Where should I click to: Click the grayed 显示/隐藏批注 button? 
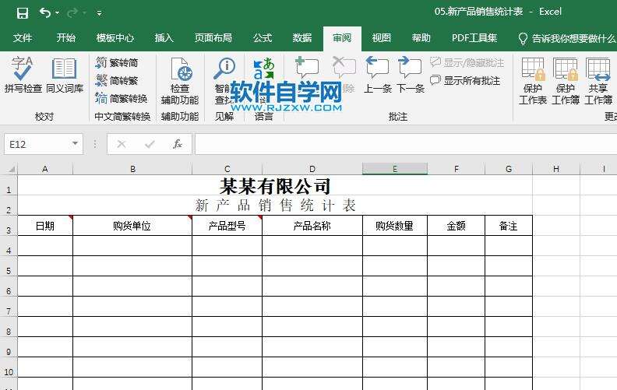coord(467,62)
